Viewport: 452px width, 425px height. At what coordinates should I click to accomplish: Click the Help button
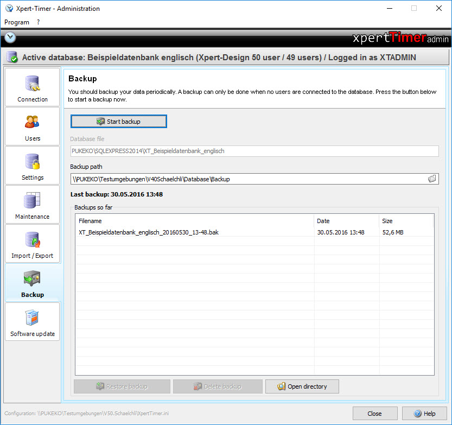[x=424, y=413]
